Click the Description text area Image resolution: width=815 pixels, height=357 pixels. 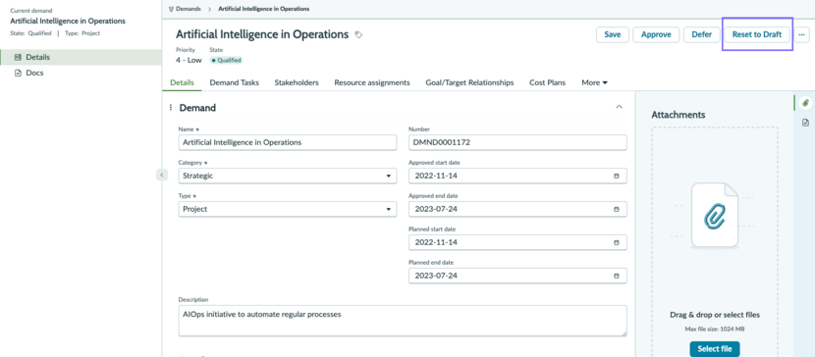(403, 321)
